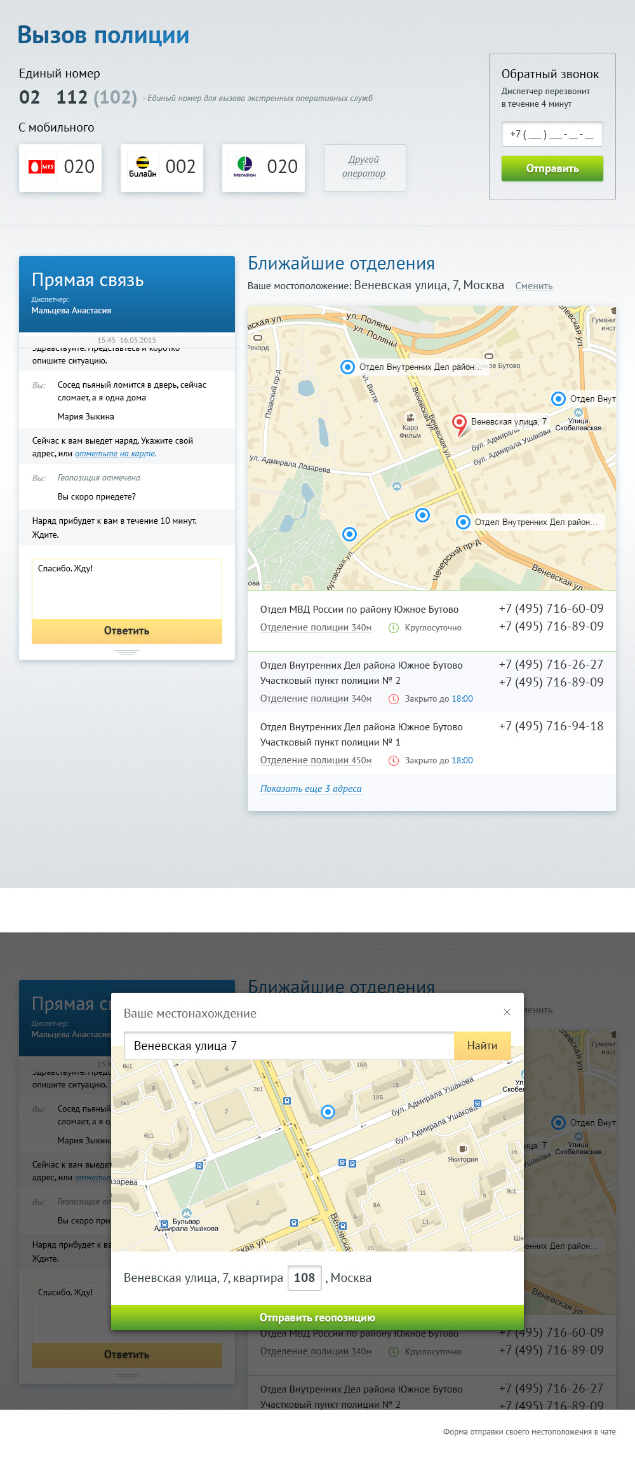Click the Якитория restaurant icon on map
This screenshot has width=635, height=1479.
(x=463, y=1148)
